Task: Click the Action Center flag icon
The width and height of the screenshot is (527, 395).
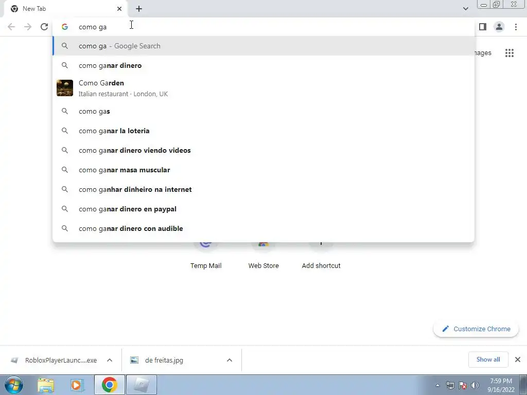Action: [x=463, y=385]
